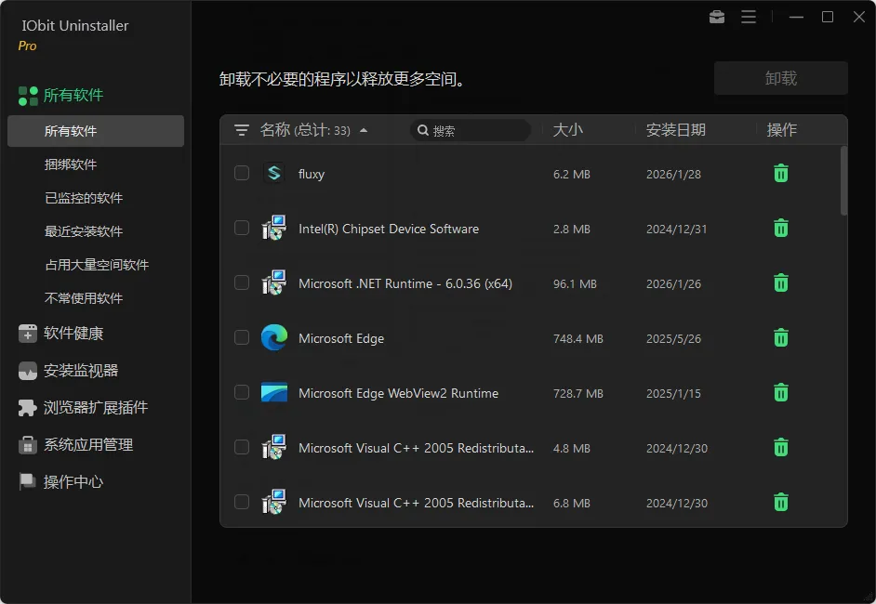Tick checkbox in the 4.8 MB Visual C++ row
Viewport: 876px width, 604px height.
[x=242, y=447]
